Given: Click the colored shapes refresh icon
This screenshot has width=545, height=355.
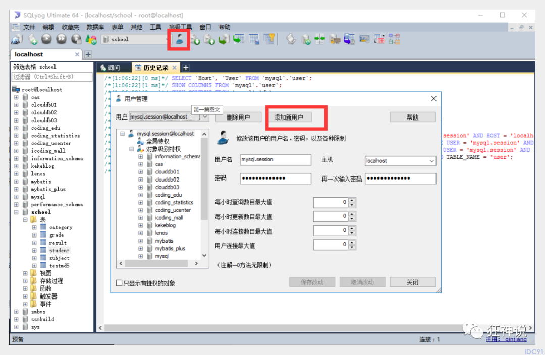Looking at the screenshot, I should click(x=91, y=39).
